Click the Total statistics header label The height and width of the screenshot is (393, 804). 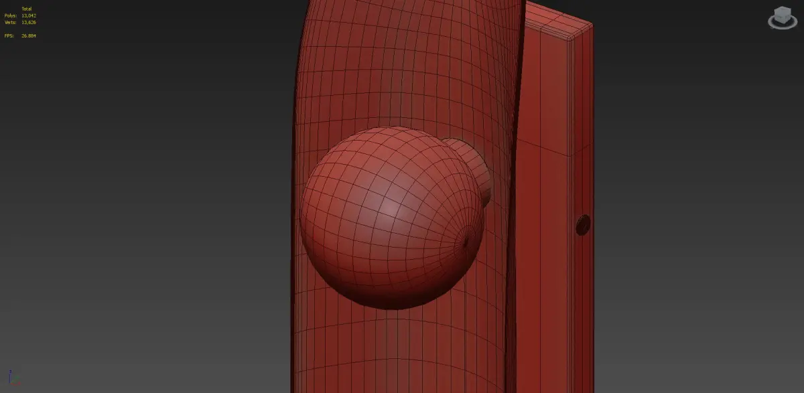[26, 9]
